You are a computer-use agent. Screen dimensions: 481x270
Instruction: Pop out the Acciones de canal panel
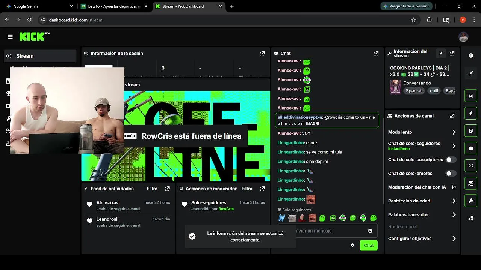coord(452,116)
